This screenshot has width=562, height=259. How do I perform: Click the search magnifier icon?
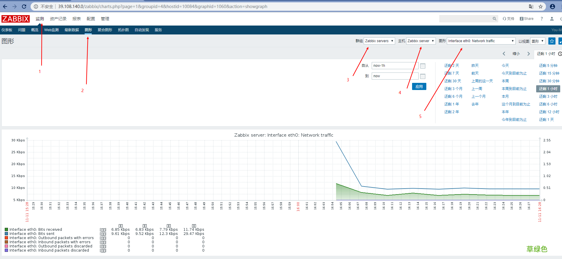[x=494, y=19]
